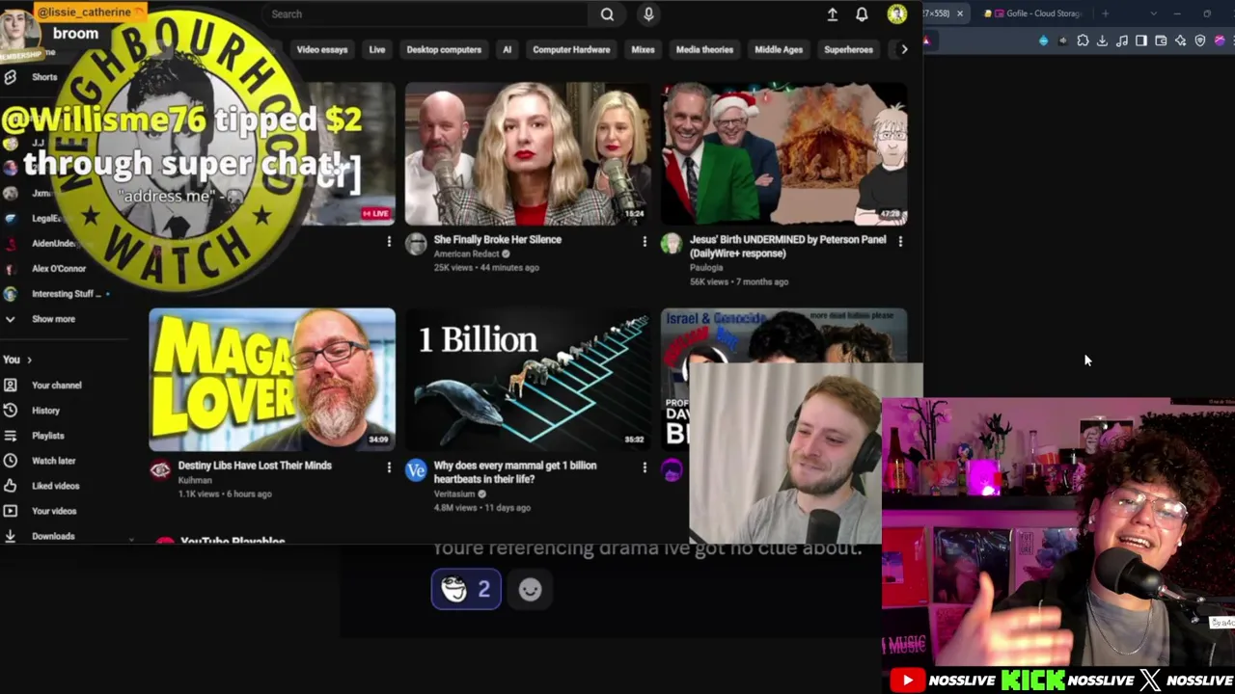Click the Your channel sidebar icon

click(x=11, y=386)
